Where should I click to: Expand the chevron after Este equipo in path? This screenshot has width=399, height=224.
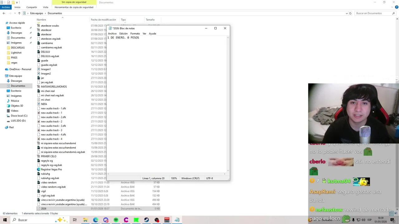click(x=46, y=13)
